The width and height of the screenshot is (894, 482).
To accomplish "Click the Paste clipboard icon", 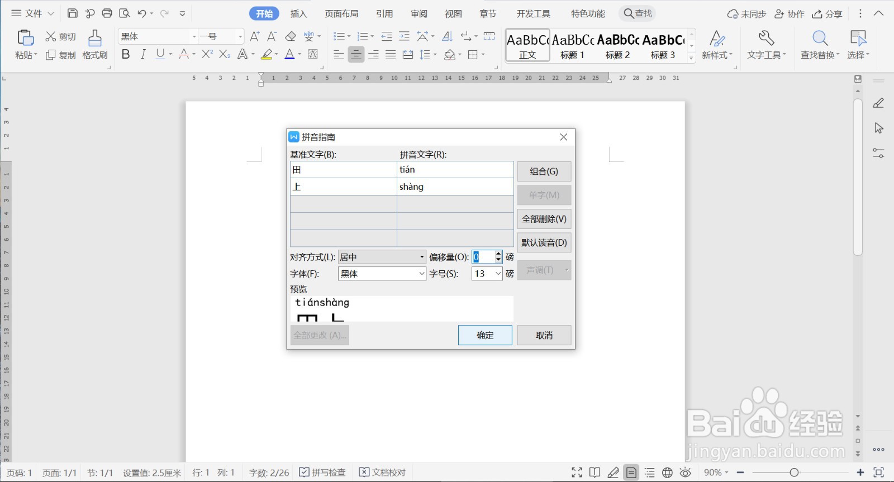I will (26, 38).
